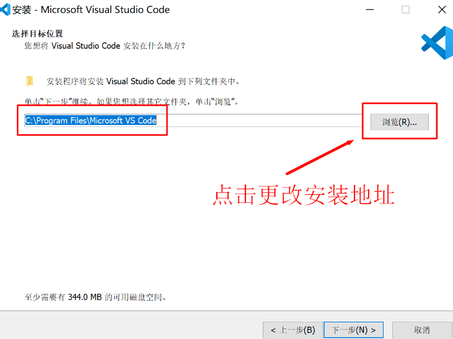Click the install path input field
Image resolution: width=453 pixels, height=339 pixels.
(x=193, y=120)
